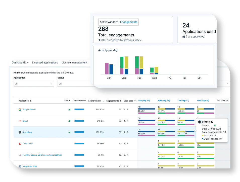Viewport: 240px width, 182px height.
Task: Click '21h 50m' active window value
Action: click(x=100, y=110)
